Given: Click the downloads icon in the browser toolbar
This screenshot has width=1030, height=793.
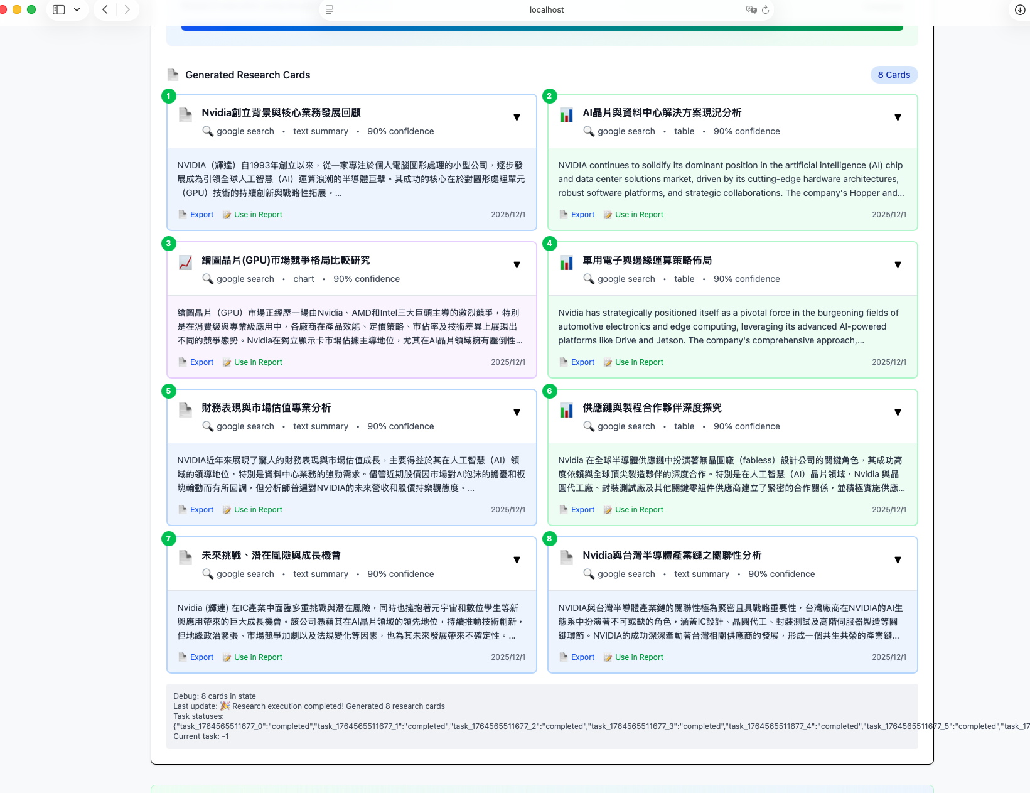Looking at the screenshot, I should coord(1020,9).
